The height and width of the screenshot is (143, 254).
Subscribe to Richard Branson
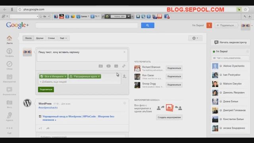pos(174,68)
